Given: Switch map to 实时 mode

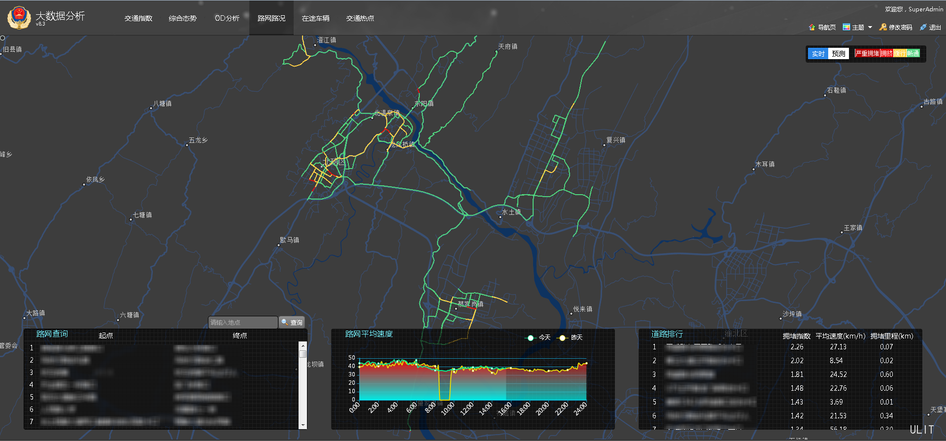Looking at the screenshot, I should tap(818, 54).
